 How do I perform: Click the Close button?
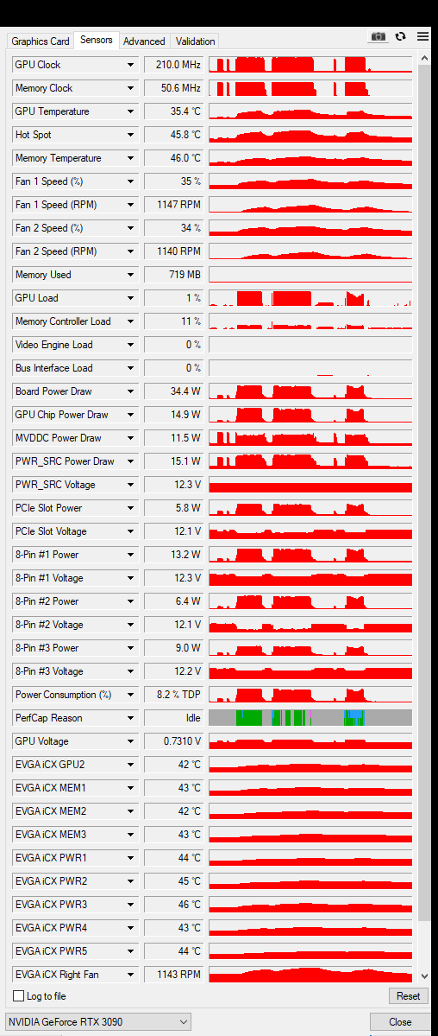(400, 1021)
